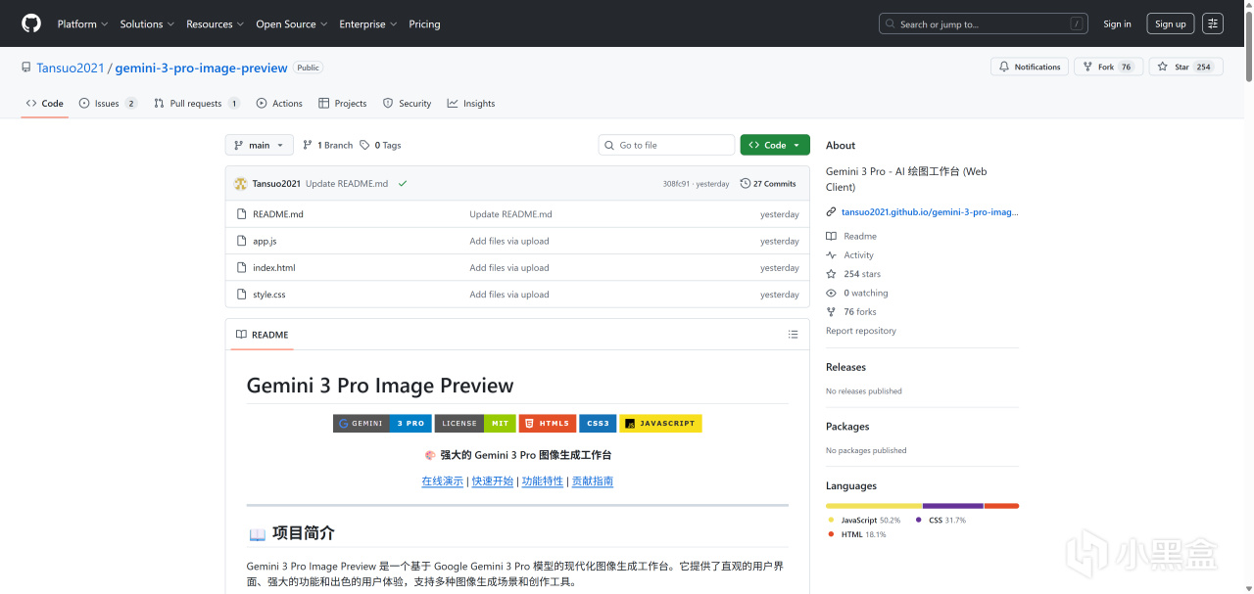Image resolution: width=1254 pixels, height=594 pixels.
Task: Click the Notifications bell button
Action: pos(1030,67)
